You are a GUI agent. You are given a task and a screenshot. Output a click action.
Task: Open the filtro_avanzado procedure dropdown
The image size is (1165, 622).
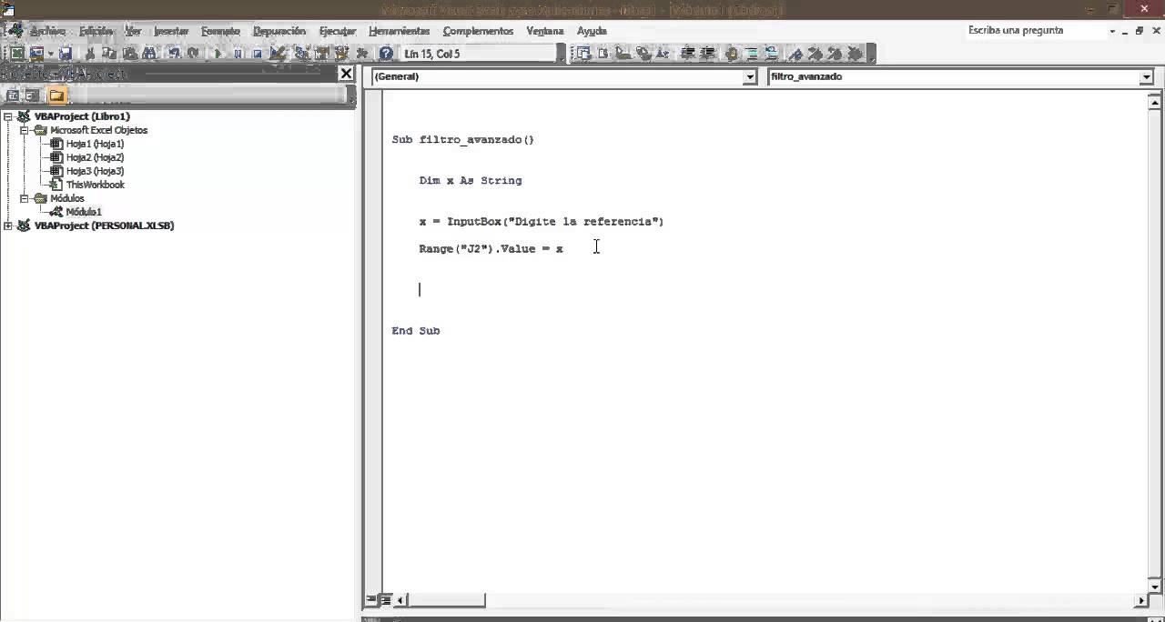[x=1146, y=77]
